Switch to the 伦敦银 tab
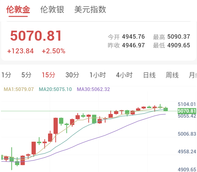The width and height of the screenshot is (197, 172). click(52, 10)
